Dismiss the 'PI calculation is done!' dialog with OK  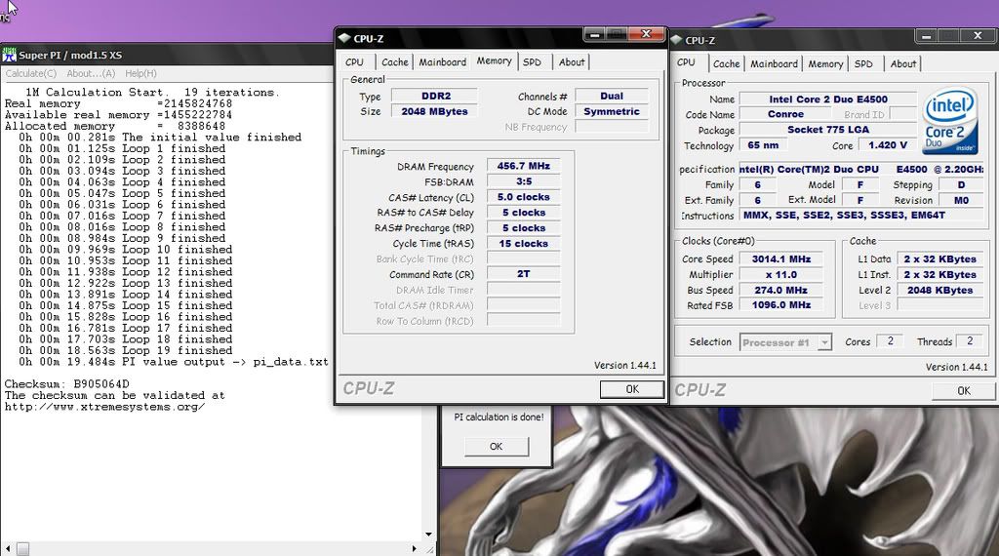click(x=496, y=446)
